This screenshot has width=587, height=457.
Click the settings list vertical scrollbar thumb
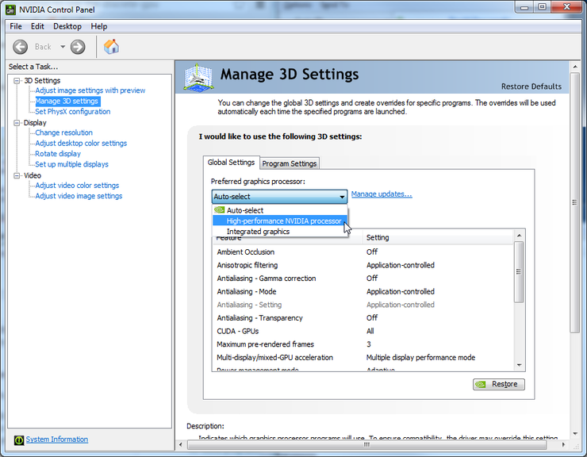point(519,272)
